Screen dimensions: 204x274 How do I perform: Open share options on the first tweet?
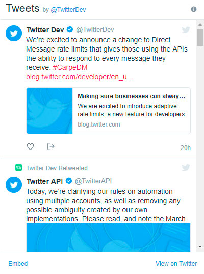click(51, 146)
